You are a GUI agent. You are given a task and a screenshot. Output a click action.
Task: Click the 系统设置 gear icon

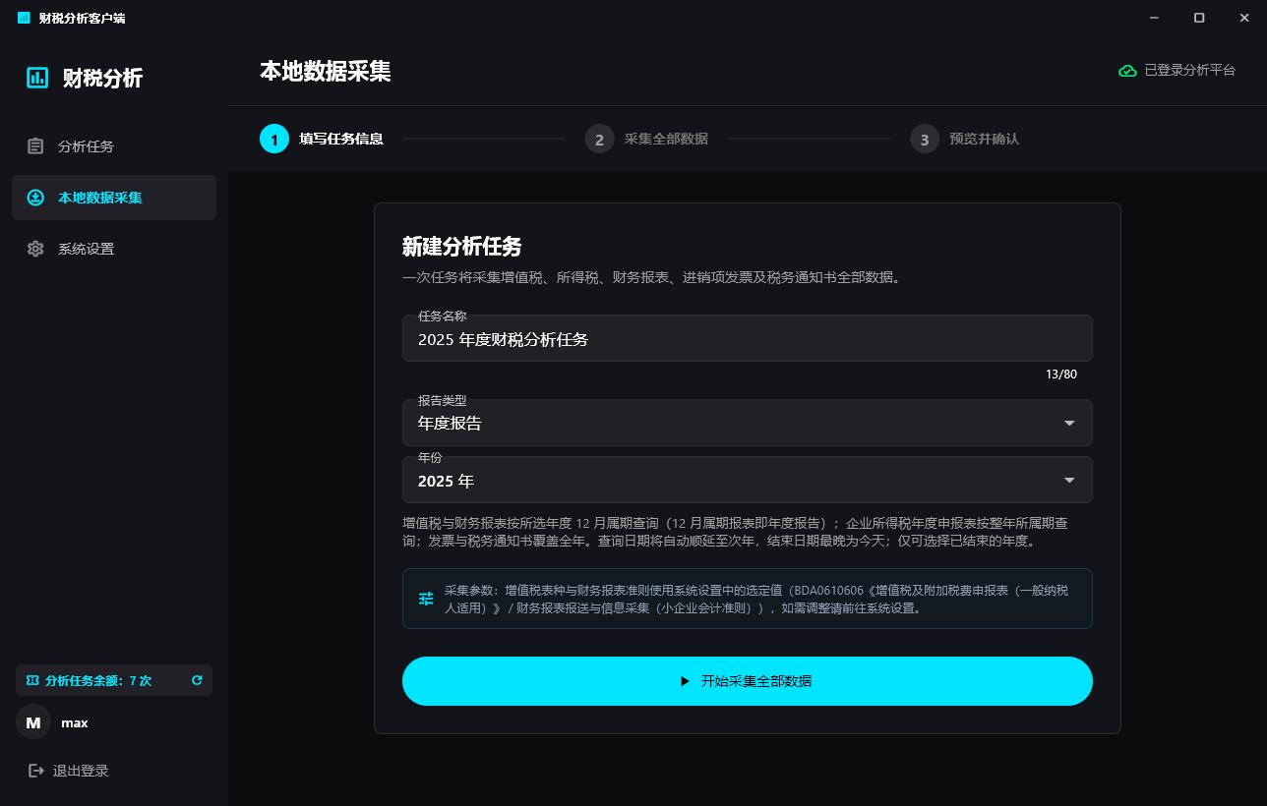35,249
